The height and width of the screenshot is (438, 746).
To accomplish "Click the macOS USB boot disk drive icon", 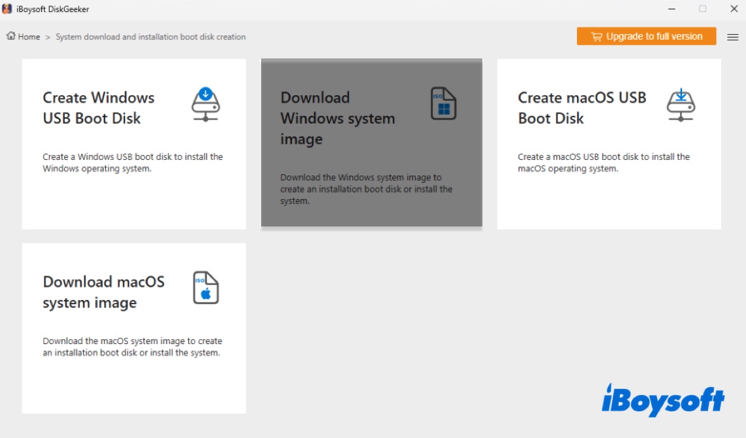I will [x=680, y=103].
